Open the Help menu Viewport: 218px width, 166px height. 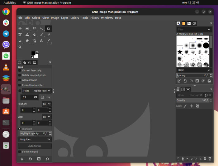pyautogui.click(x=118, y=18)
